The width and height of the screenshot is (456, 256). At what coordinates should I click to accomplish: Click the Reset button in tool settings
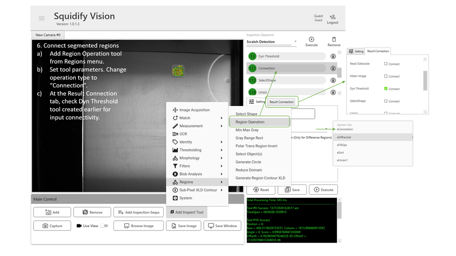[x=261, y=190]
